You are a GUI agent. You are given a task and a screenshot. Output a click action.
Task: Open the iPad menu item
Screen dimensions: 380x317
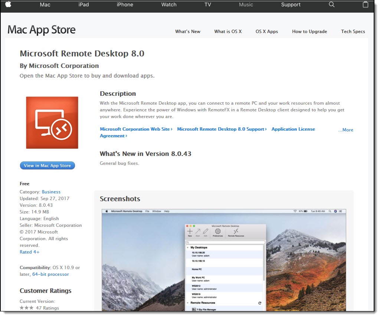(83, 4)
